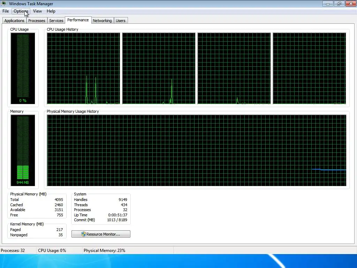Close the Windows Task Manager window

click(x=351, y=3)
